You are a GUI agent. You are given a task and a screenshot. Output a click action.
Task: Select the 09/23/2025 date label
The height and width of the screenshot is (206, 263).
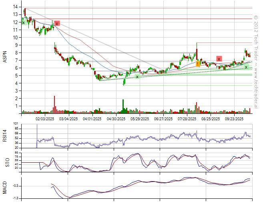point(234,119)
